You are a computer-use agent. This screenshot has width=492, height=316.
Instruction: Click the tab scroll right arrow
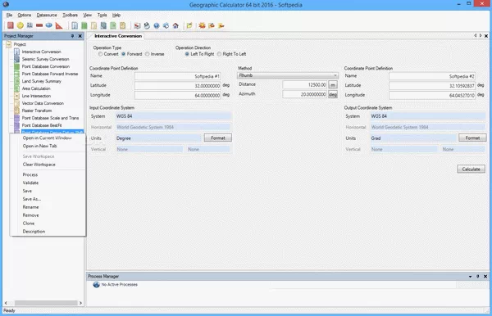481,36
